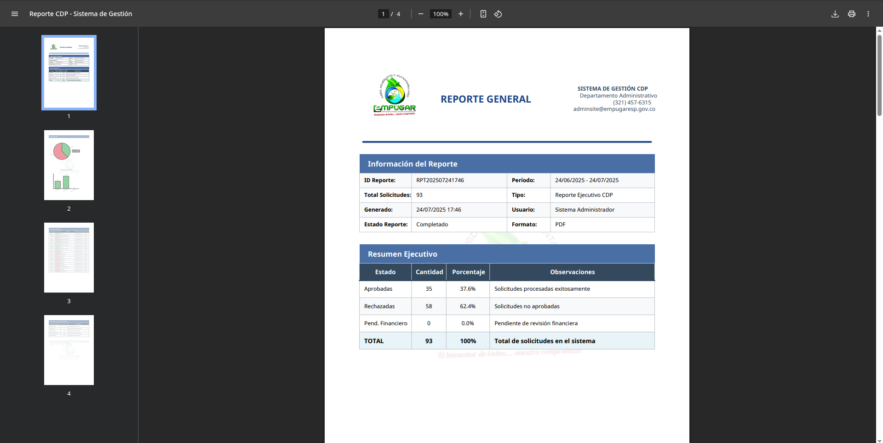Click the 100% zoom level field
The width and height of the screenshot is (883, 443).
[441, 14]
